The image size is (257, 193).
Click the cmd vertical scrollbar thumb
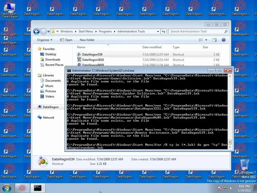click(x=230, y=142)
